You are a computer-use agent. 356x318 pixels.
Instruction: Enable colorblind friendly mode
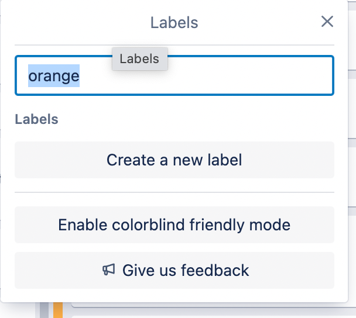[x=174, y=225]
